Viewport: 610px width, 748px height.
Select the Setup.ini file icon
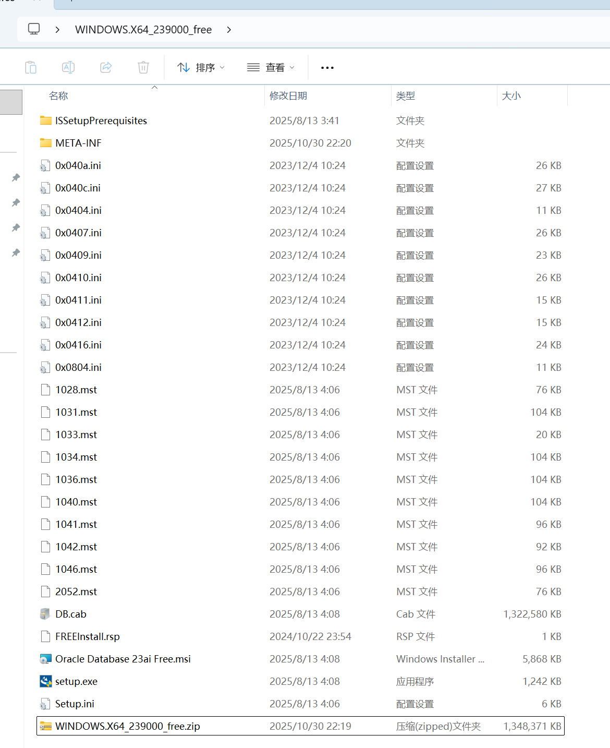pyautogui.click(x=45, y=704)
